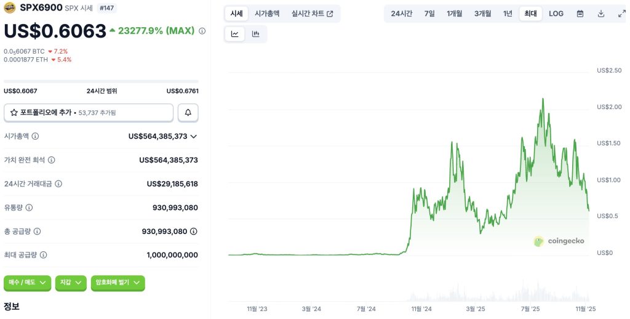This screenshot has height=319, width=630.
Task: Click info icon next to 최대 공급량
Action: point(43,254)
